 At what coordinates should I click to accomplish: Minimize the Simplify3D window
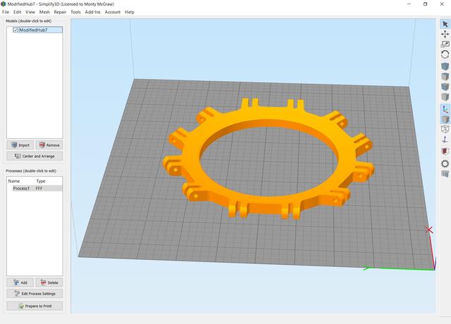coord(409,4)
